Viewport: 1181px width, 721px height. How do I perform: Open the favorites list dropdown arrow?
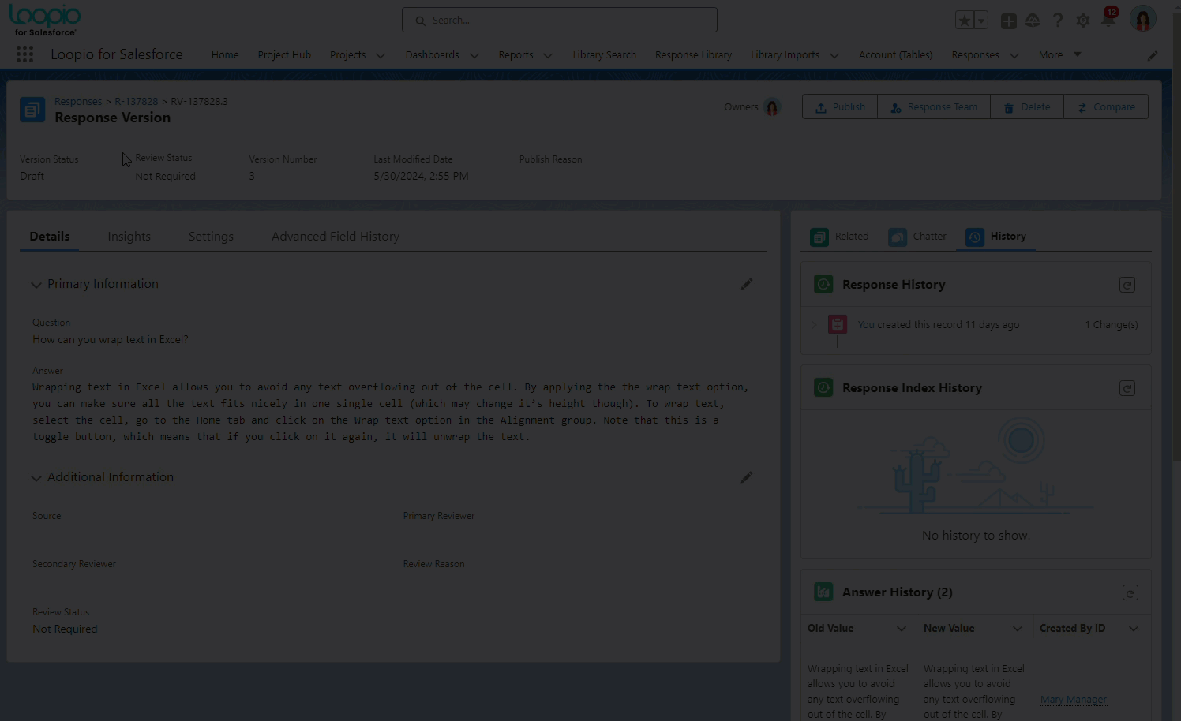[x=981, y=21]
